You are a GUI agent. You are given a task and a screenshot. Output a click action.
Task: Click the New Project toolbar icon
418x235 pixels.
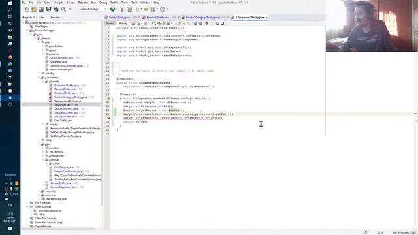pos(34,9)
